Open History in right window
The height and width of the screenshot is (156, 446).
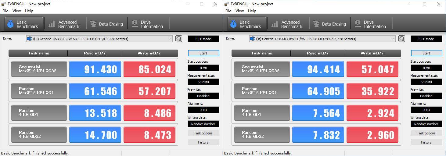click(426, 142)
